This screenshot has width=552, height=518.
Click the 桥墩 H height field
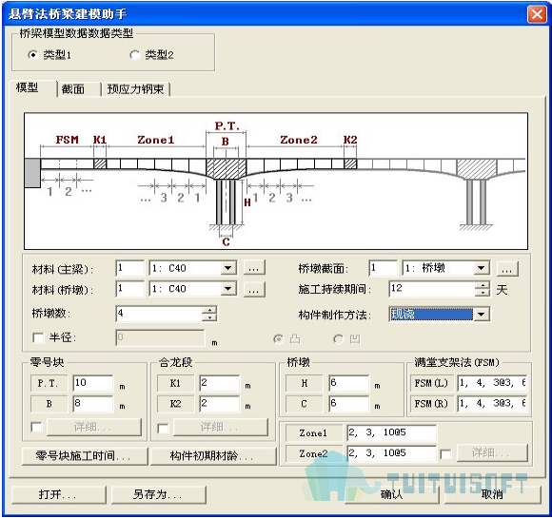pyautogui.click(x=349, y=383)
